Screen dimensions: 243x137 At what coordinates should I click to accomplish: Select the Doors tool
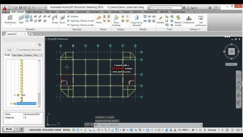62,19
